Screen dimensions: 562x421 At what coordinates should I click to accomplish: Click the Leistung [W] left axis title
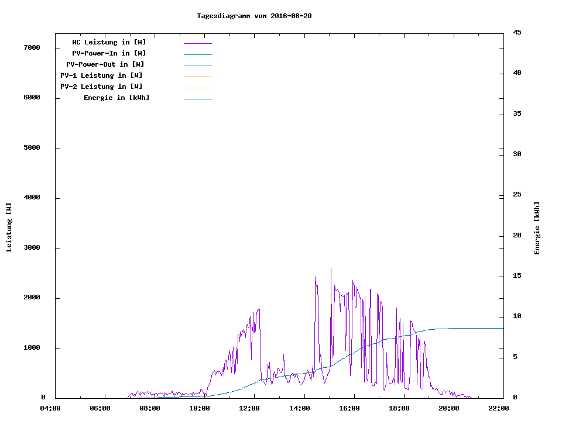pyautogui.click(x=9, y=227)
